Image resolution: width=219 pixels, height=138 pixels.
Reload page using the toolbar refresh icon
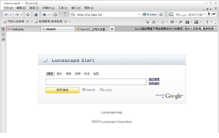(x=28, y=14)
